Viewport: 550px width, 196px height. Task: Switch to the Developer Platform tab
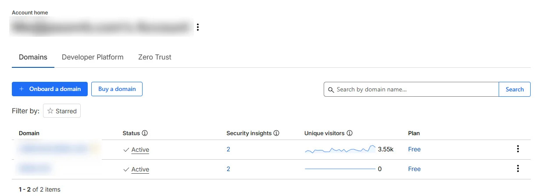[x=93, y=57]
